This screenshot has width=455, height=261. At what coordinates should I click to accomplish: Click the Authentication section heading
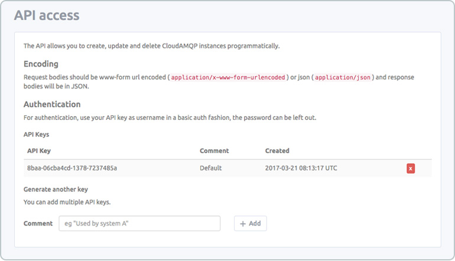[52, 104]
